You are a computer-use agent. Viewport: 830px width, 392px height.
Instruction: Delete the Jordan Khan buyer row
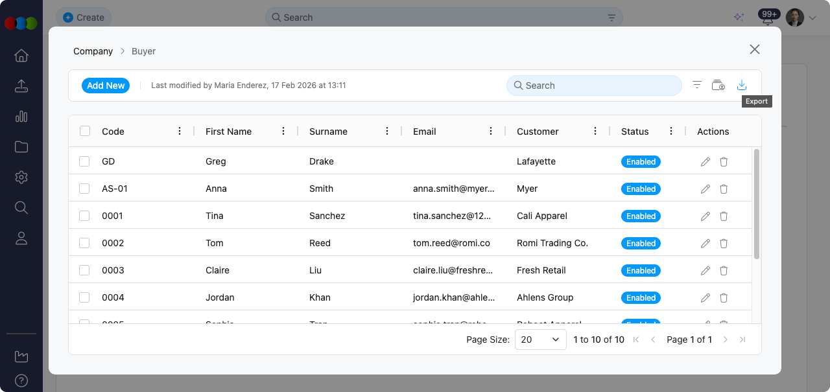point(724,298)
